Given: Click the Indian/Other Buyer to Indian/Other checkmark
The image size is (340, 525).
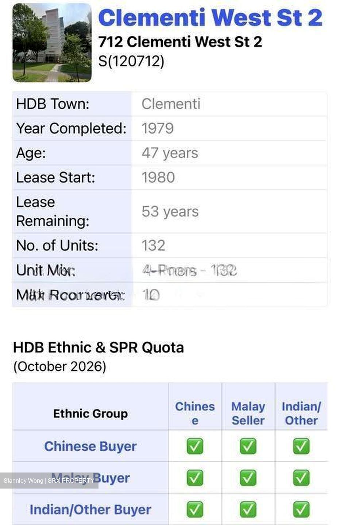Looking at the screenshot, I should coord(301,509).
